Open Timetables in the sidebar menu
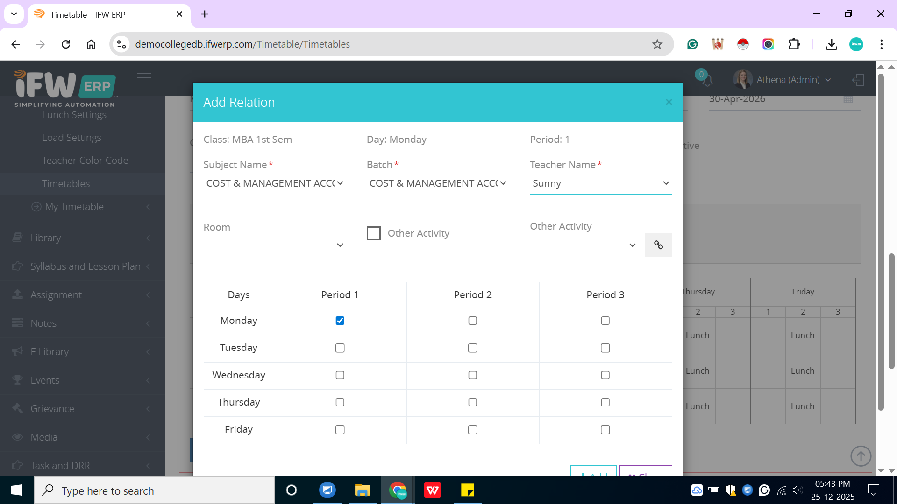This screenshot has width=897, height=504. (x=66, y=183)
